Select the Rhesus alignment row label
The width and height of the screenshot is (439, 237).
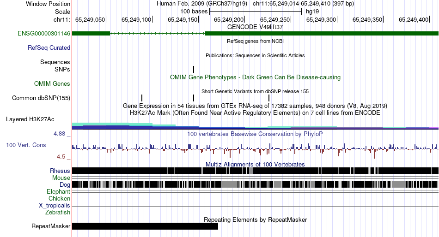click(60, 171)
